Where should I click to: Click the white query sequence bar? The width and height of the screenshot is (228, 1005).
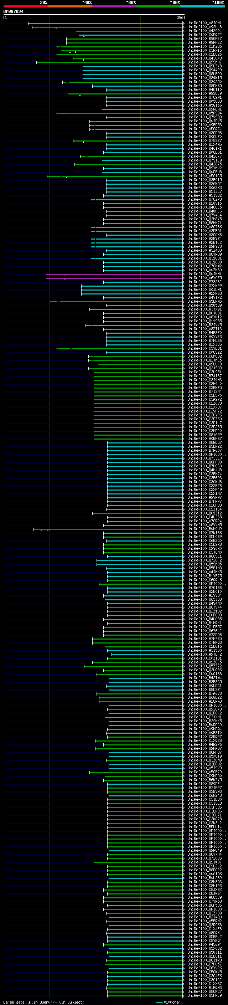[94, 14]
